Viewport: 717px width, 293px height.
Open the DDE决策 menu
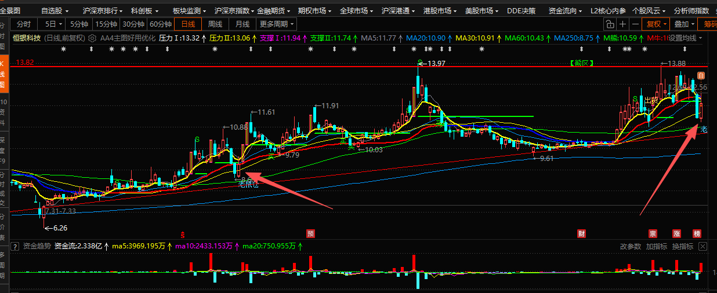tap(521, 10)
